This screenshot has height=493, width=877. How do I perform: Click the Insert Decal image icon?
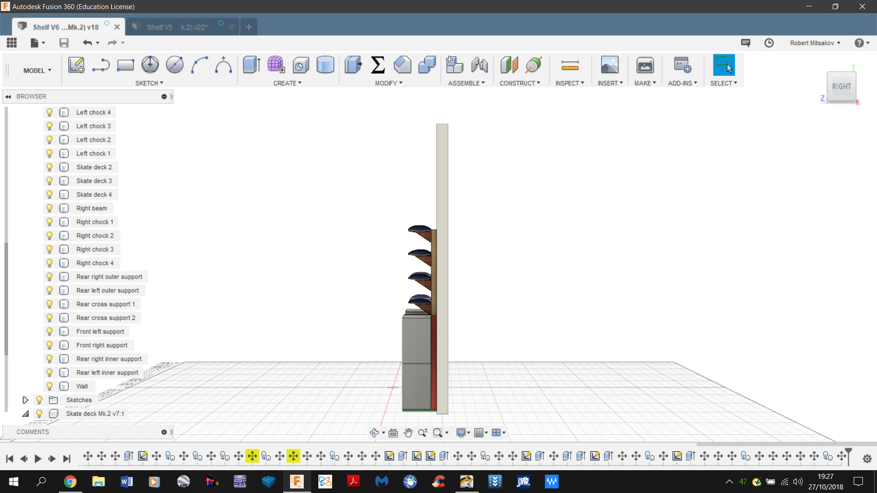610,65
